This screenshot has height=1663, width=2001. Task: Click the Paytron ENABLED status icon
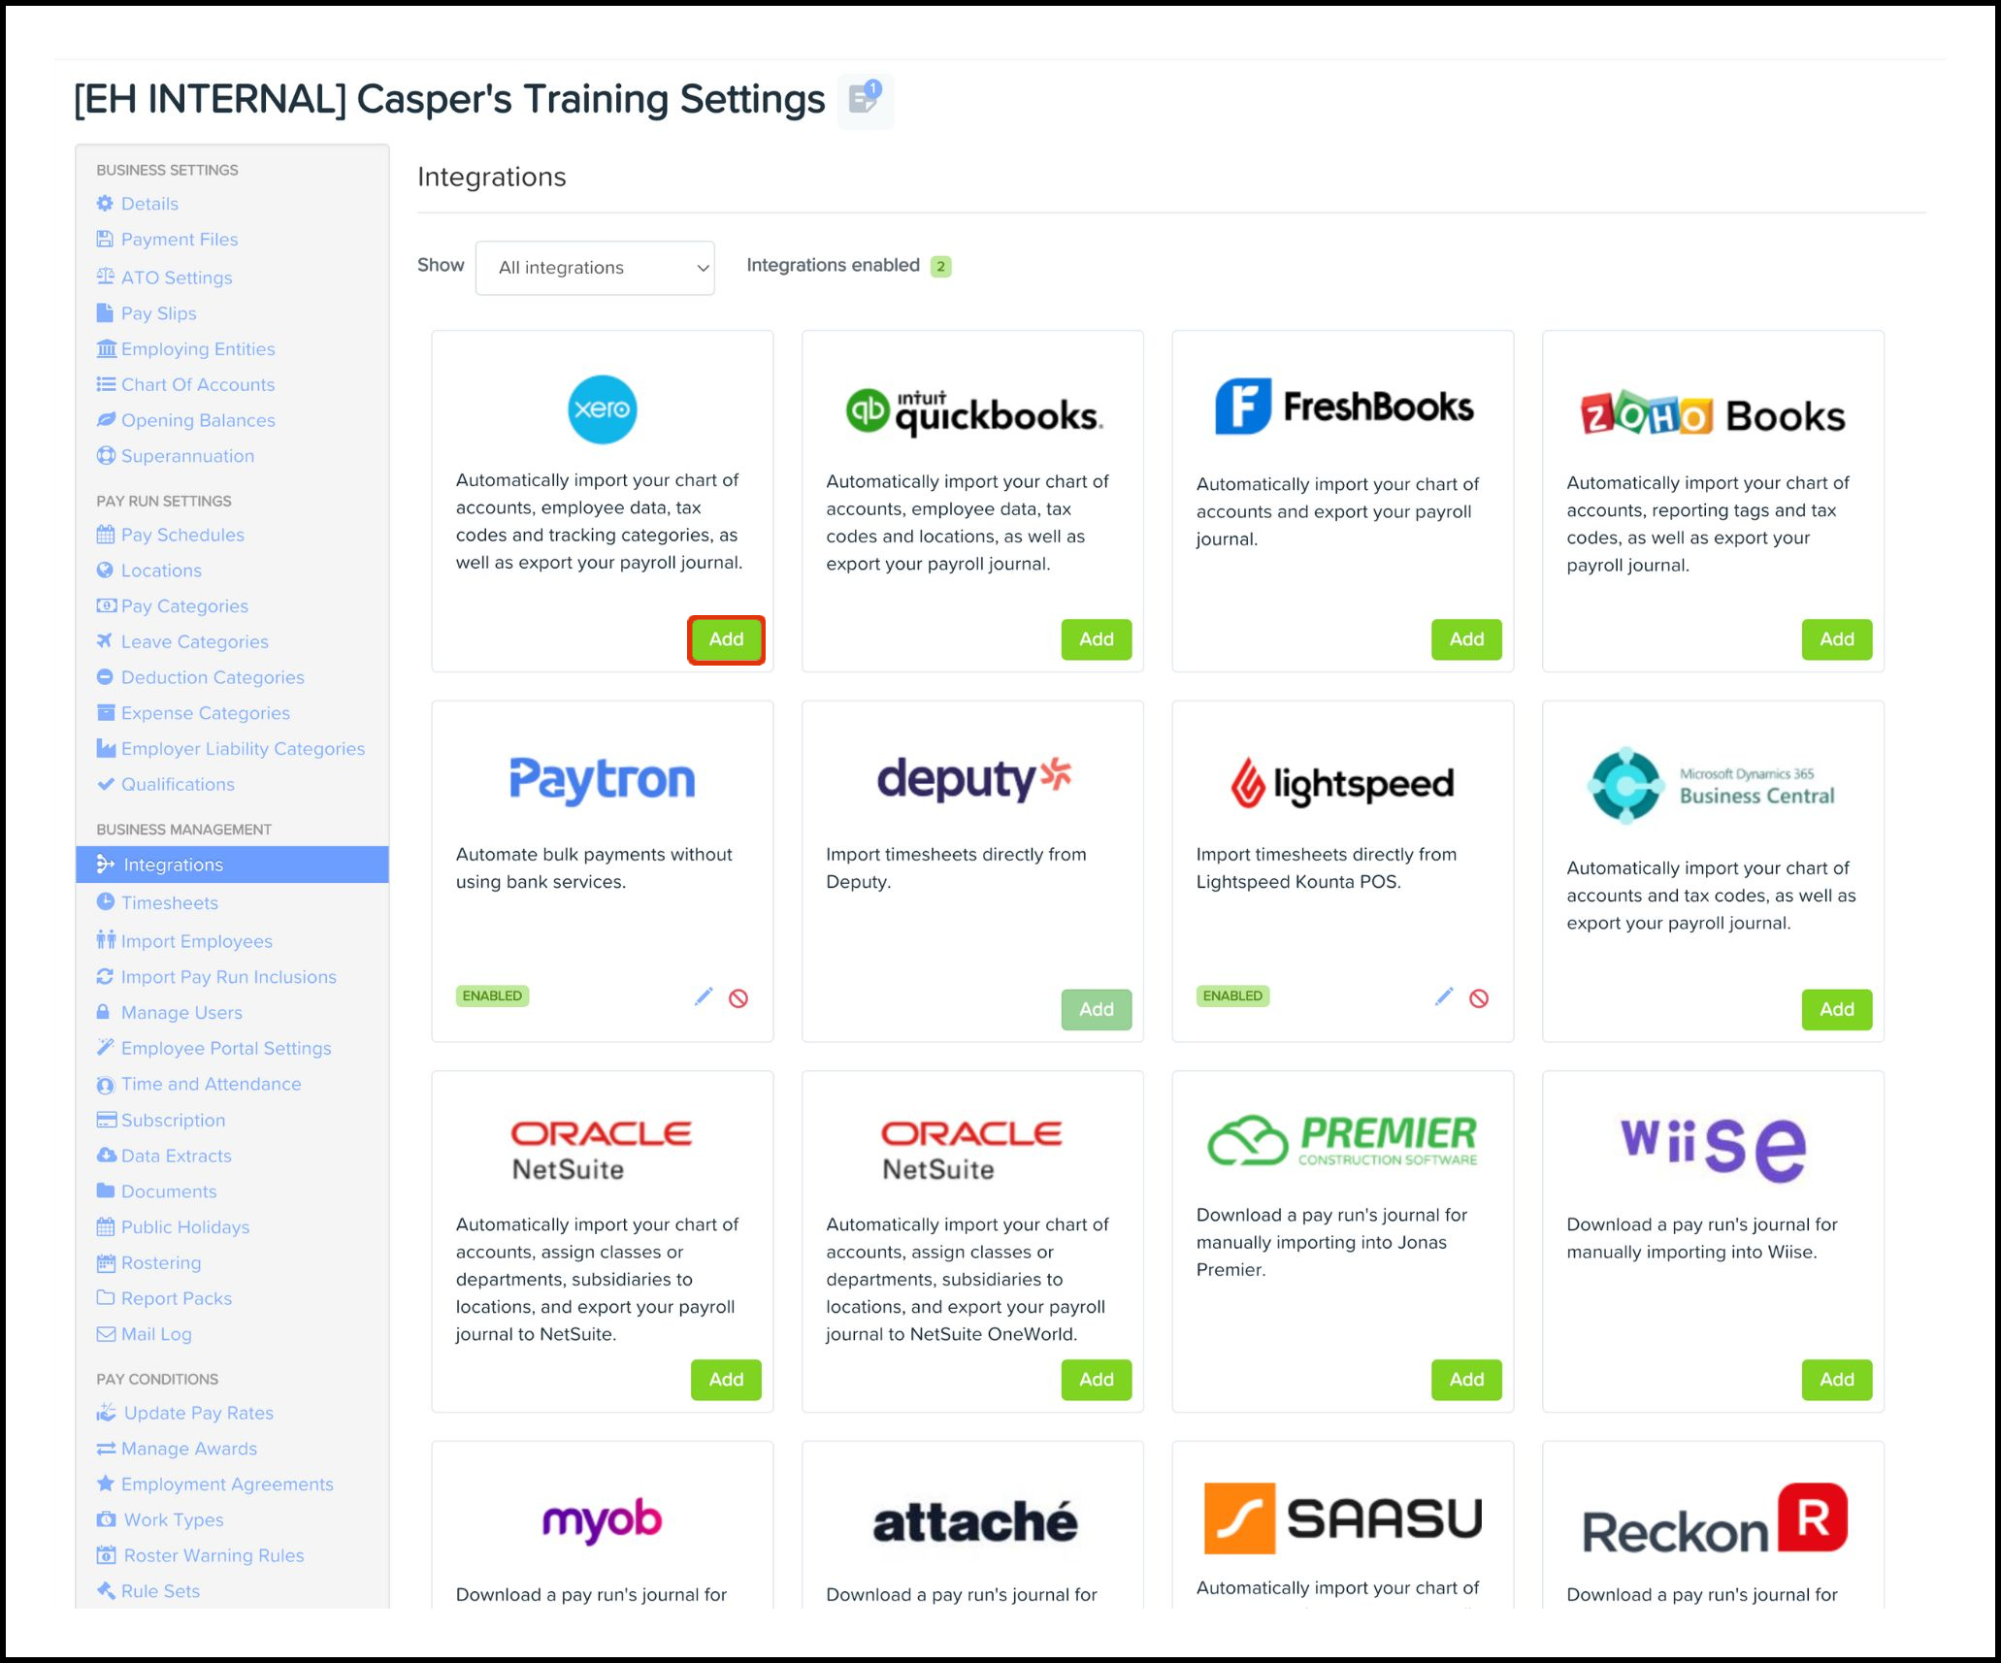click(x=494, y=995)
